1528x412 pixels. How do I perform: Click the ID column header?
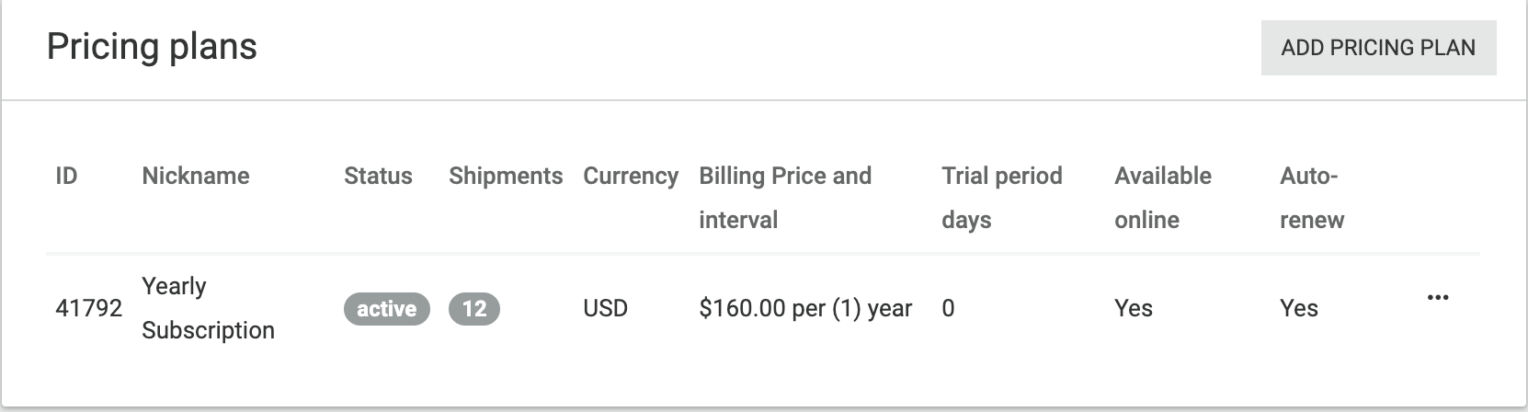tap(66, 176)
